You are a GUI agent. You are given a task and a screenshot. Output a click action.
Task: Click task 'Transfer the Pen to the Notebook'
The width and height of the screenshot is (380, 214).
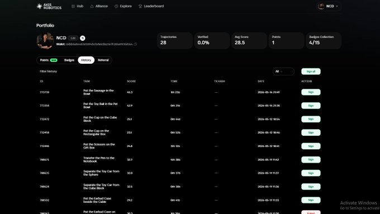pos(99,159)
